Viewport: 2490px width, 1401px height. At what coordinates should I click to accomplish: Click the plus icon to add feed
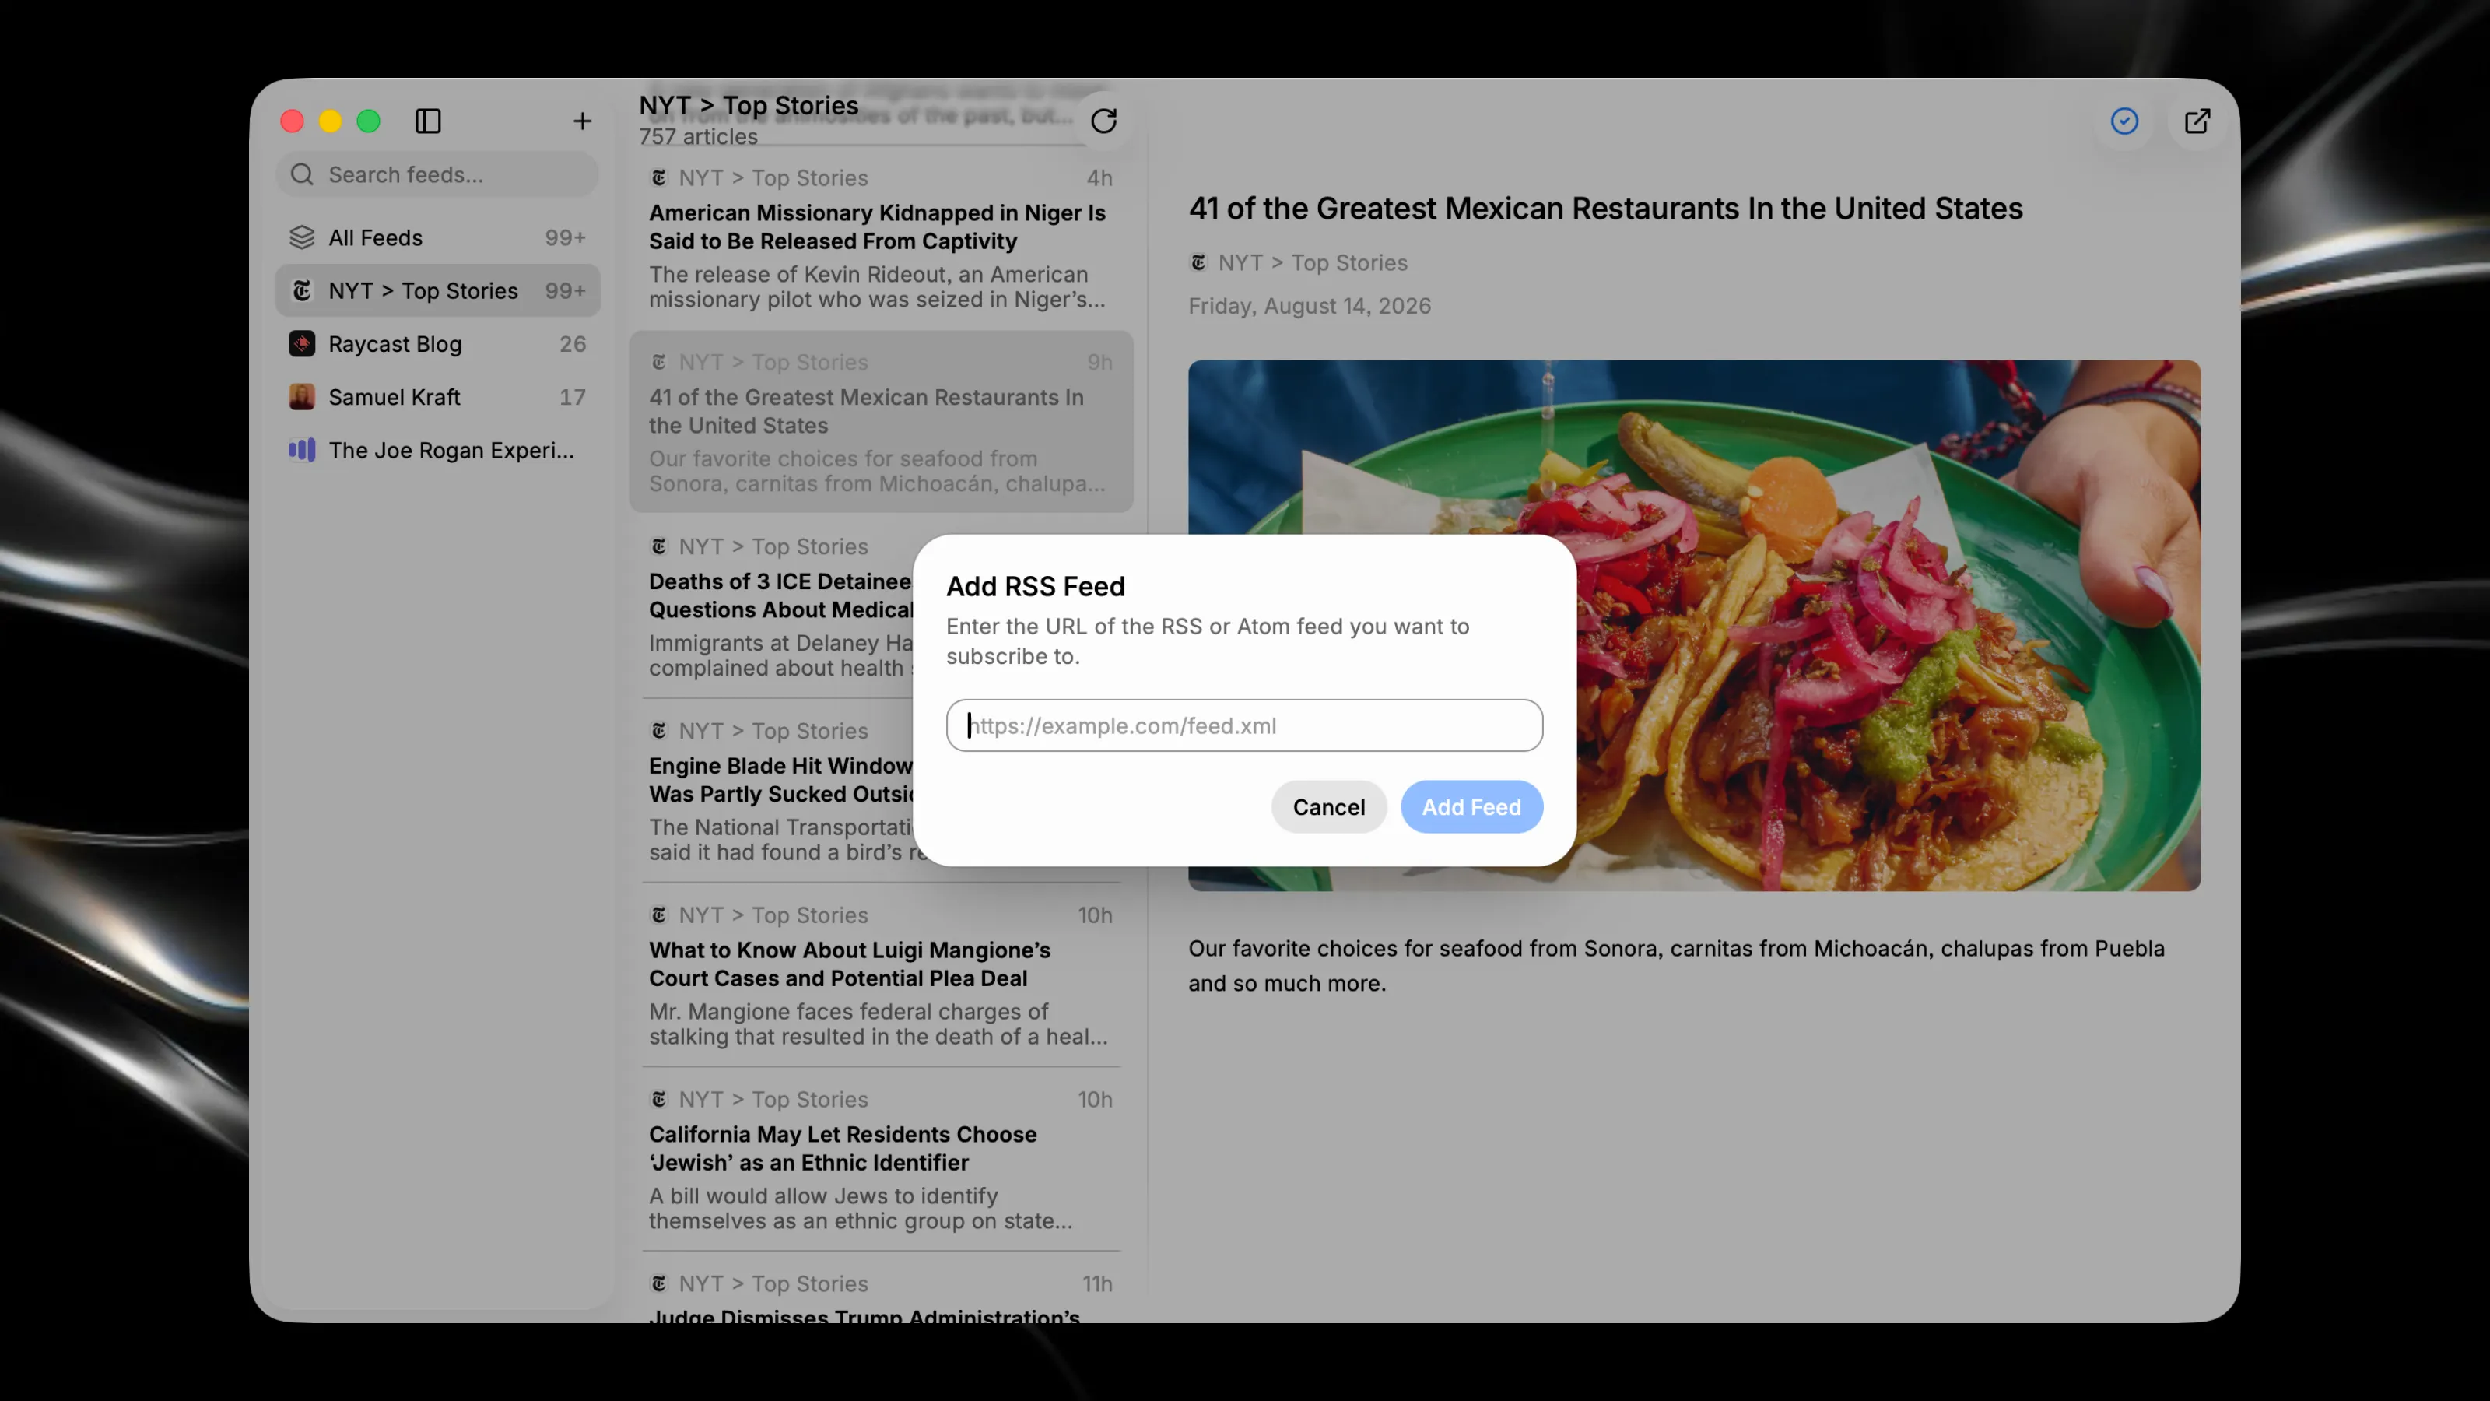[x=582, y=121]
